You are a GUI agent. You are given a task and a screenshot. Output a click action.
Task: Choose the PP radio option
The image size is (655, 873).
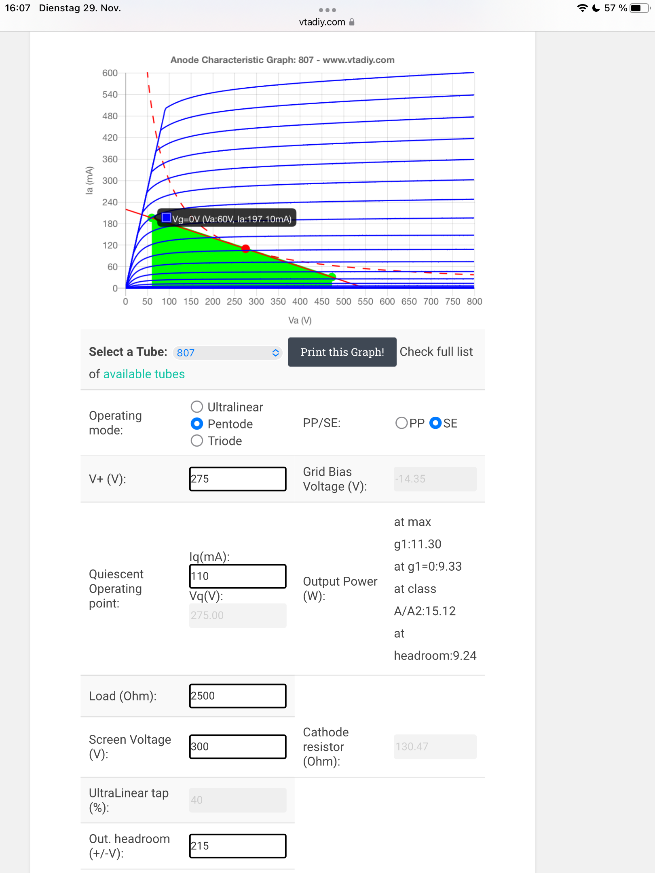pyautogui.click(x=401, y=423)
